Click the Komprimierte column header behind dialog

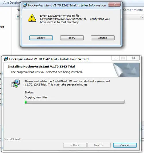pyautogui.click(x=133, y=10)
